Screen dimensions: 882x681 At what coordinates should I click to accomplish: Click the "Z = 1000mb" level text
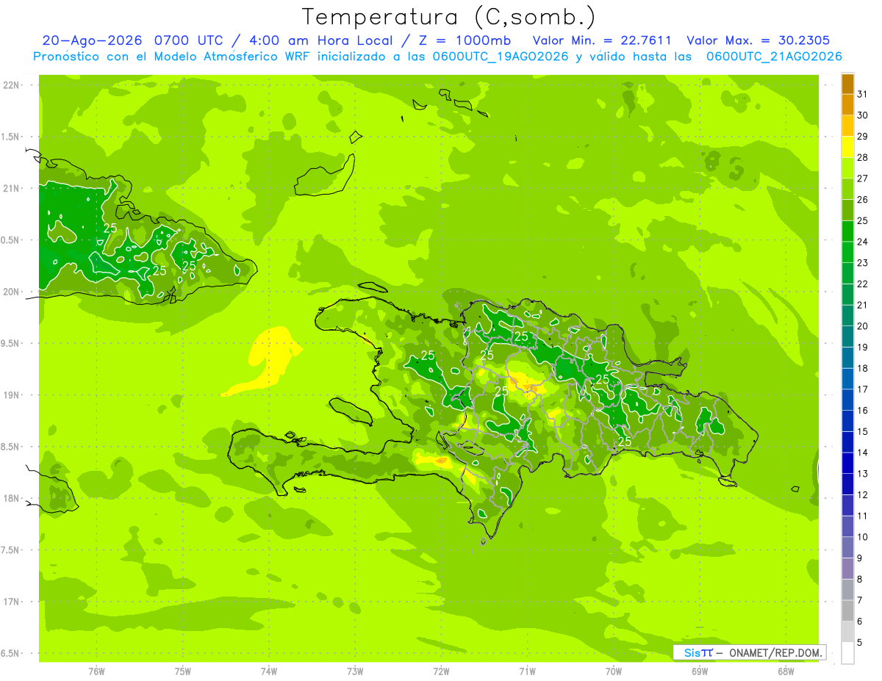tap(467, 40)
